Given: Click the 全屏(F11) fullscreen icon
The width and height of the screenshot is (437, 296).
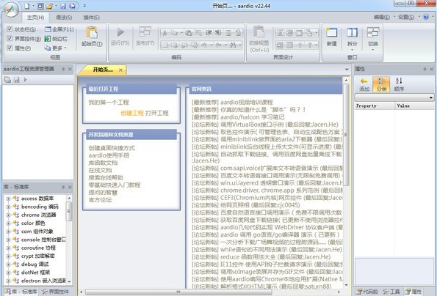Looking at the screenshot, I should tap(48, 29).
